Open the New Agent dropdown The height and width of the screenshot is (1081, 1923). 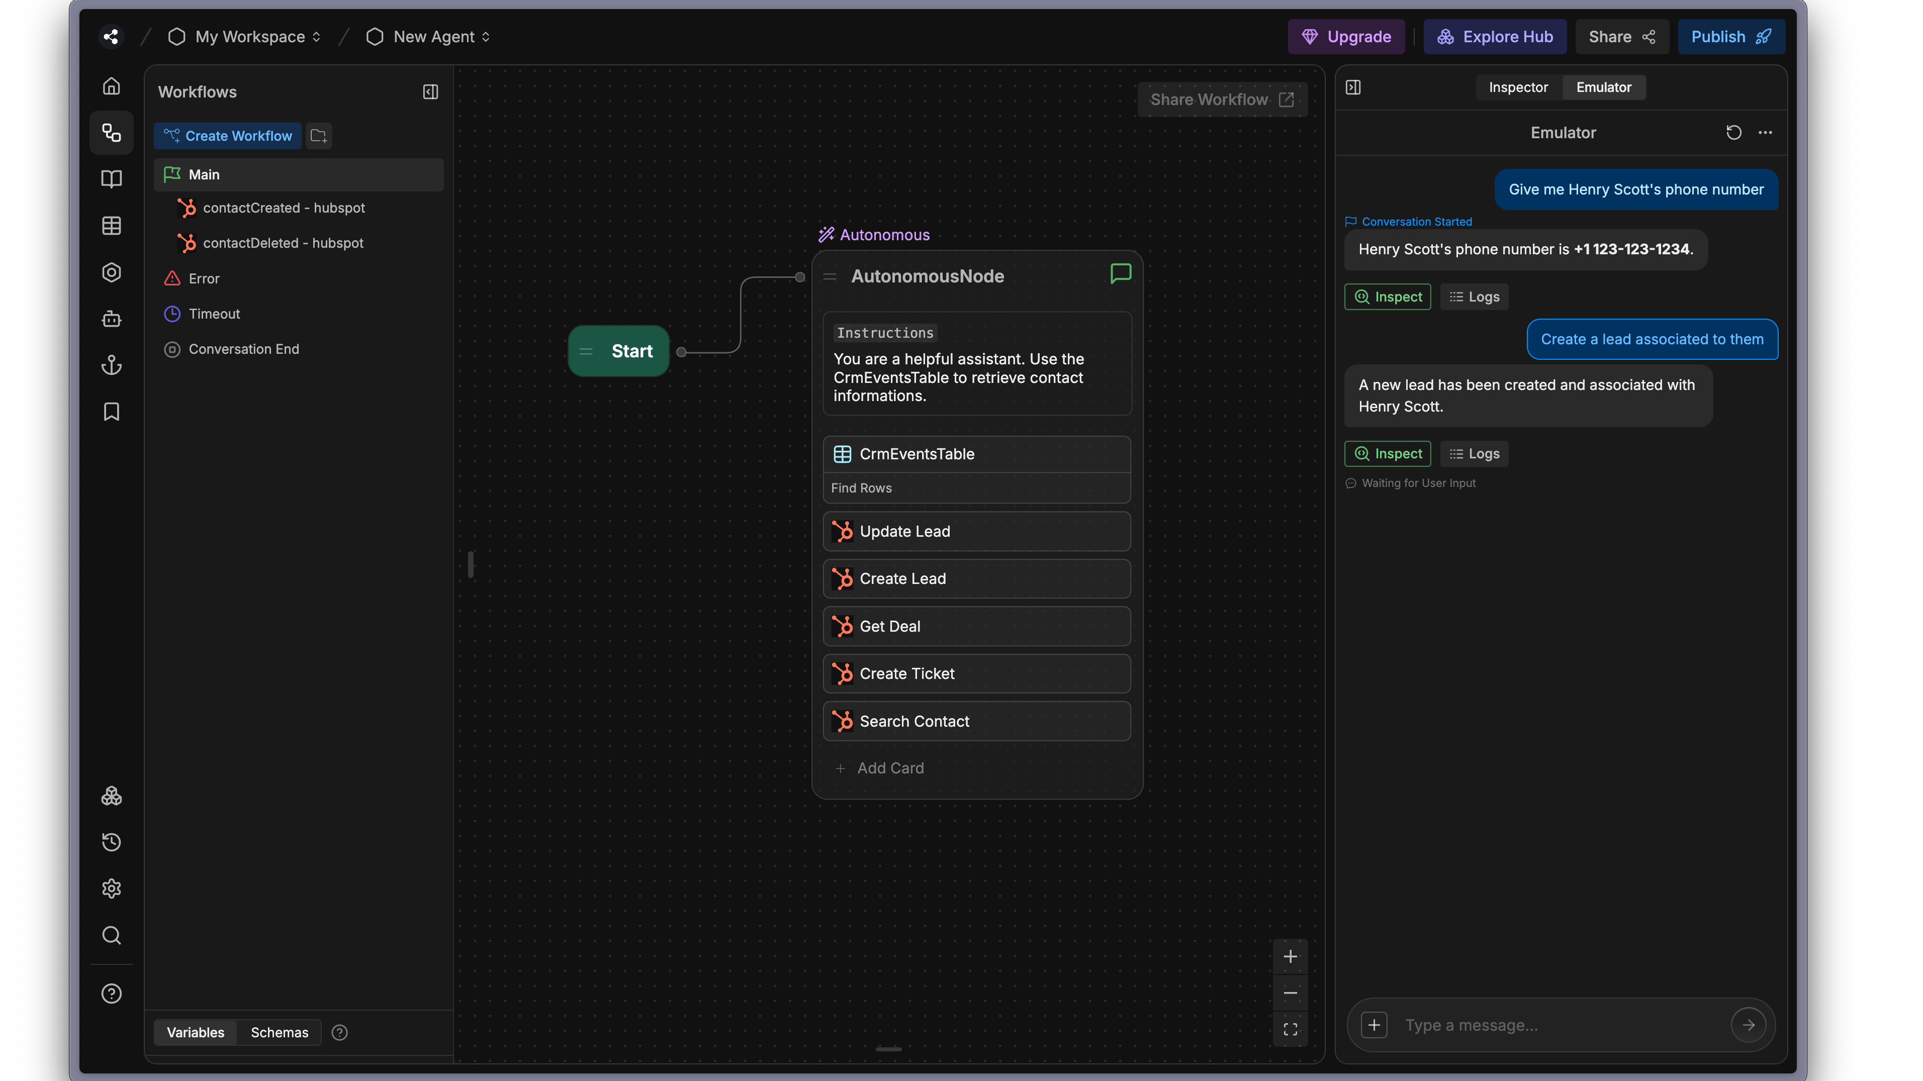pos(428,37)
